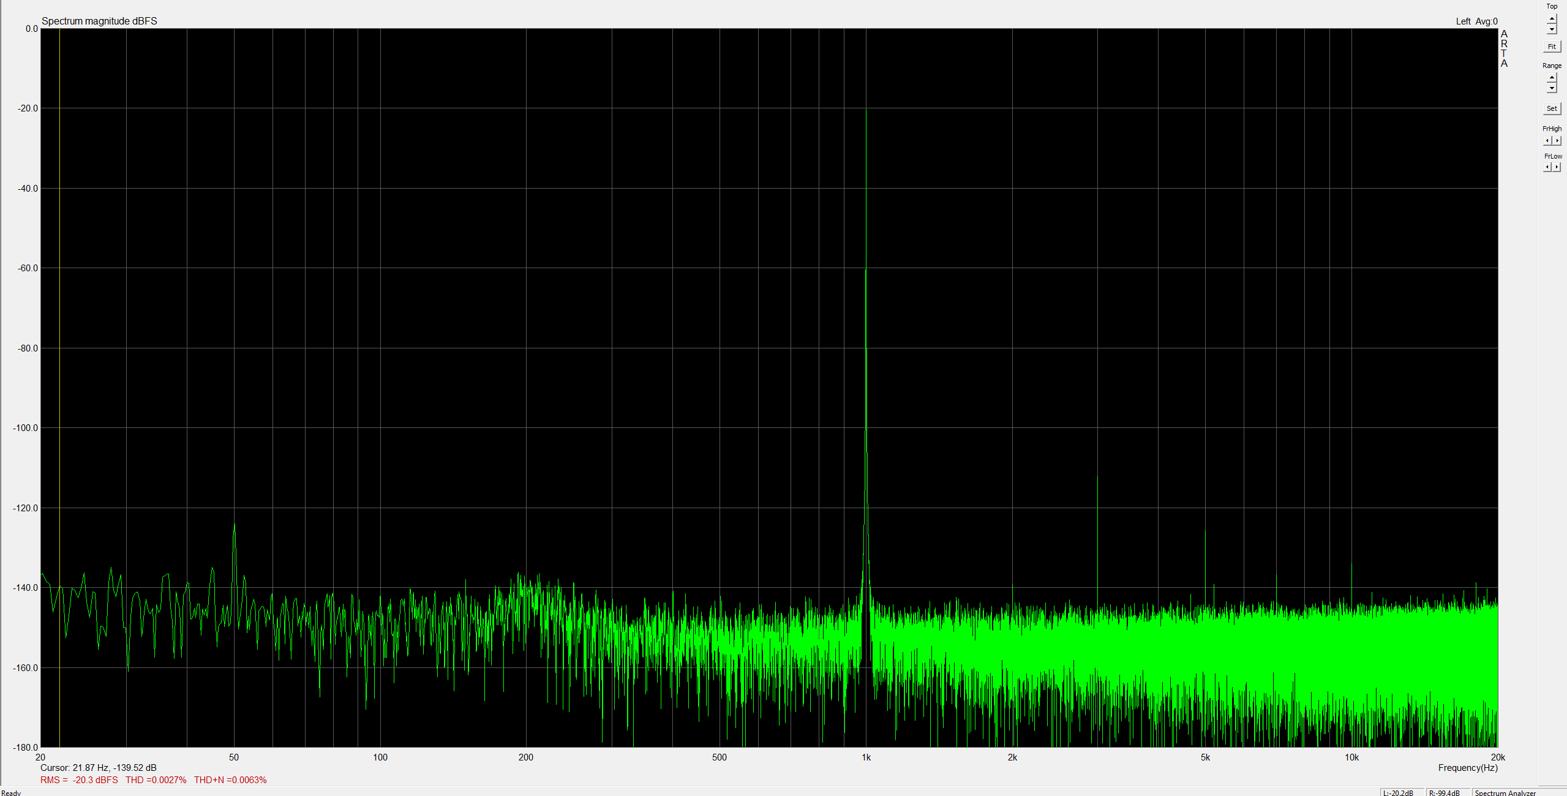Image resolution: width=1567 pixels, height=796 pixels.
Task: Click the "0.0" y-axis label
Action: (x=32, y=29)
